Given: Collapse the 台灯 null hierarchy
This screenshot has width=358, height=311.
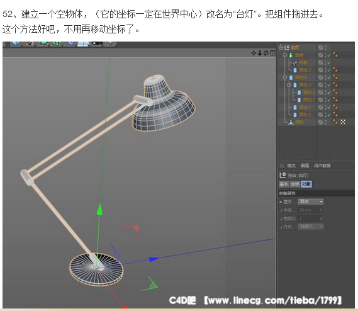Looking at the screenshot, I should click(281, 47).
